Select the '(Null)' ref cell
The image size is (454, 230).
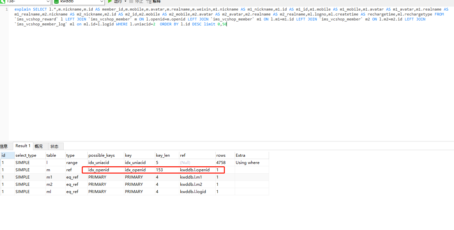pos(197,162)
